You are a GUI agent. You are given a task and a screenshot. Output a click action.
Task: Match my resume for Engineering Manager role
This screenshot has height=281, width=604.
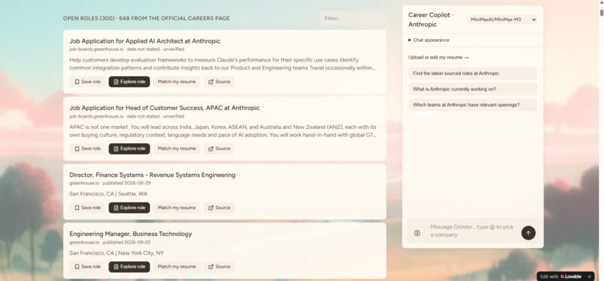click(x=177, y=267)
